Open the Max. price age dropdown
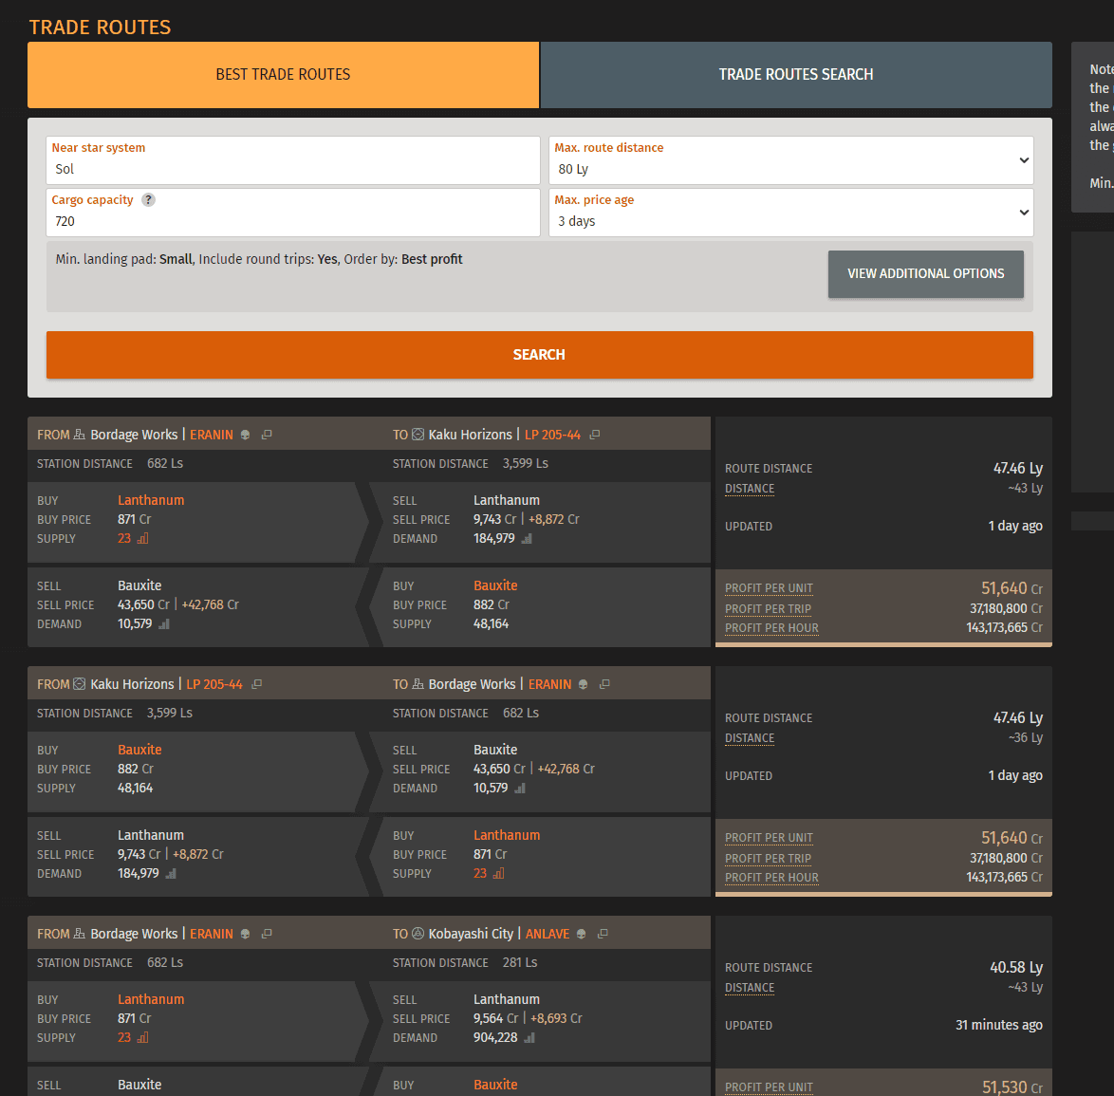Viewport: 1114px width, 1096px height. [790, 213]
